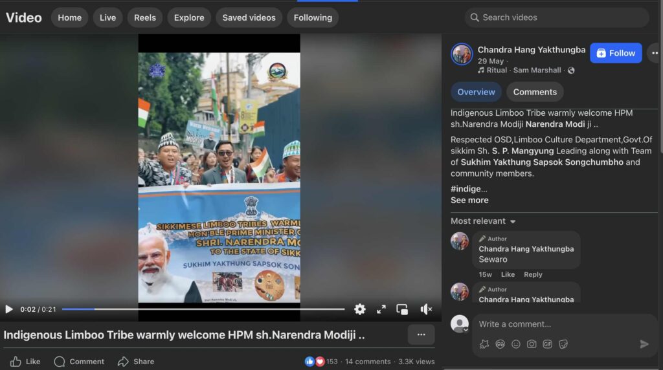This screenshot has height=370, width=663.
Task: Click the Comment speech bubble icon
Action: pos(60,362)
